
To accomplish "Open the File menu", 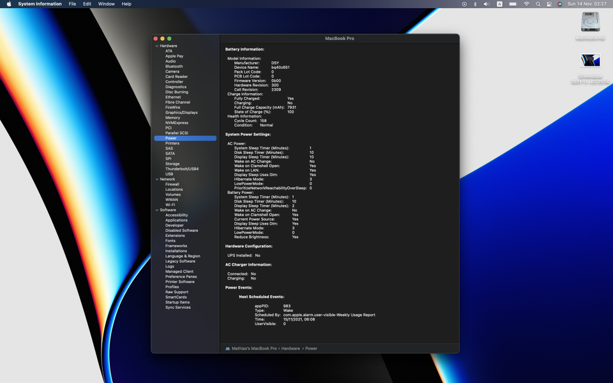I will [x=72, y=4].
